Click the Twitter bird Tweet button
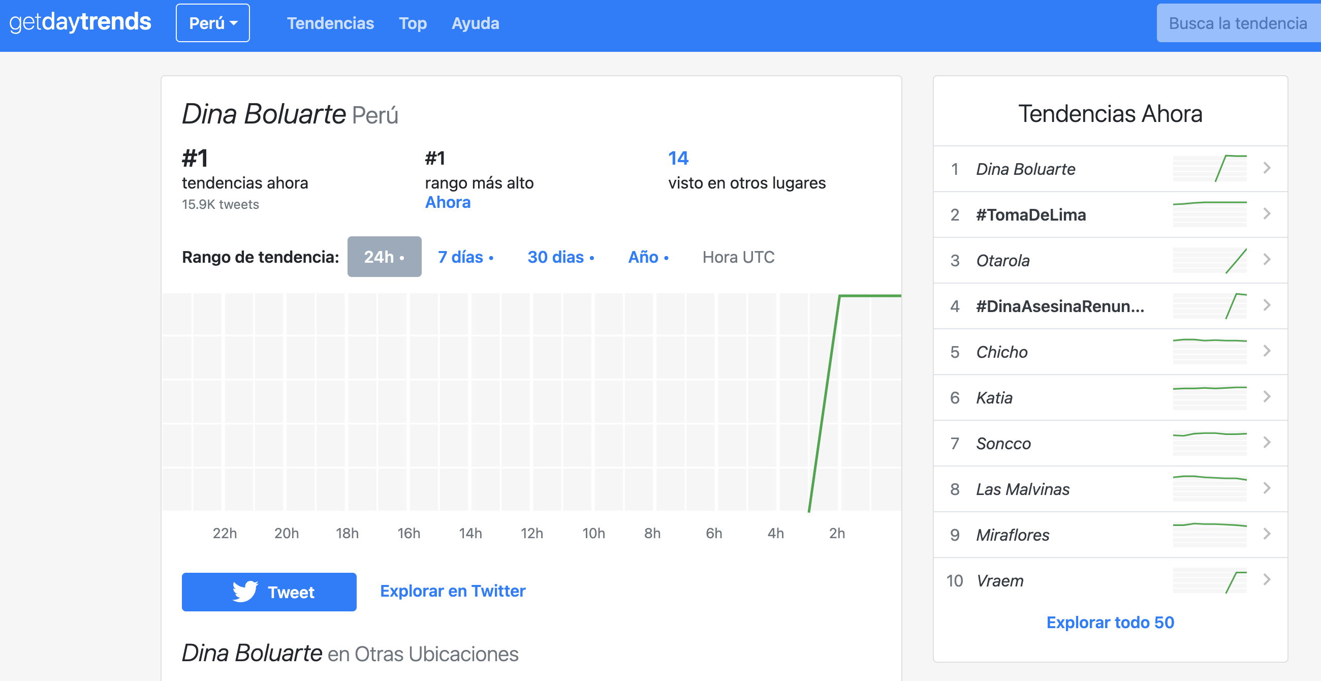Image resolution: width=1321 pixels, height=681 pixels. click(x=269, y=592)
